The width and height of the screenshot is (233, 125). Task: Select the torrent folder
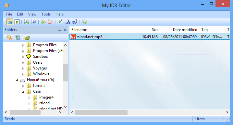[x=39, y=86]
